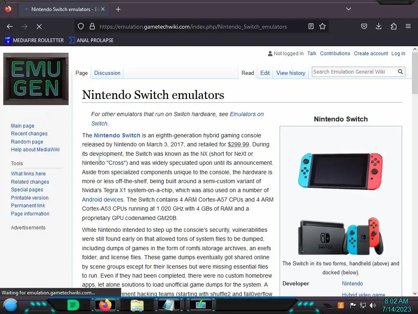
Task: Click the Nintendo developer link in infobox
Action: (352, 284)
